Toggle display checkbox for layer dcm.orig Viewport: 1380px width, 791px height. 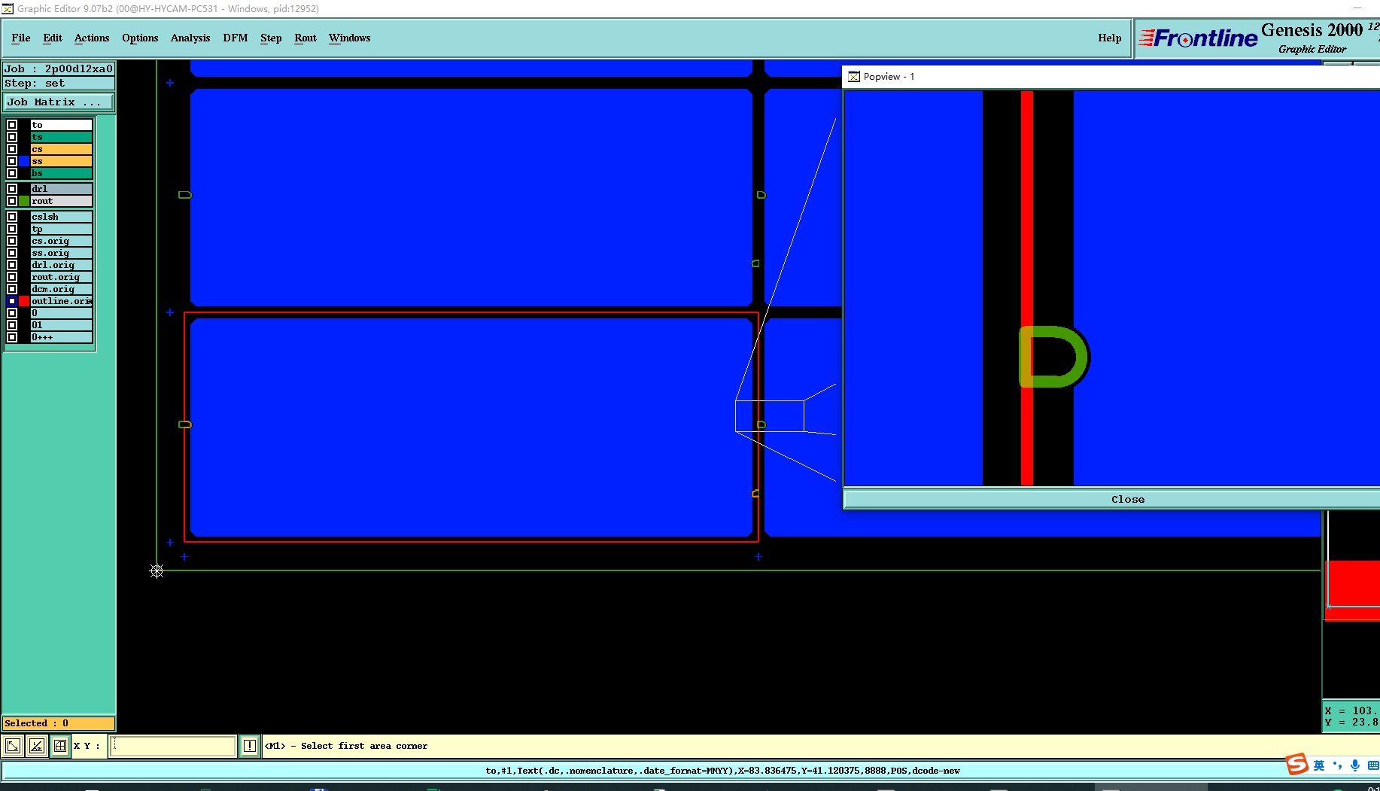[x=12, y=289]
